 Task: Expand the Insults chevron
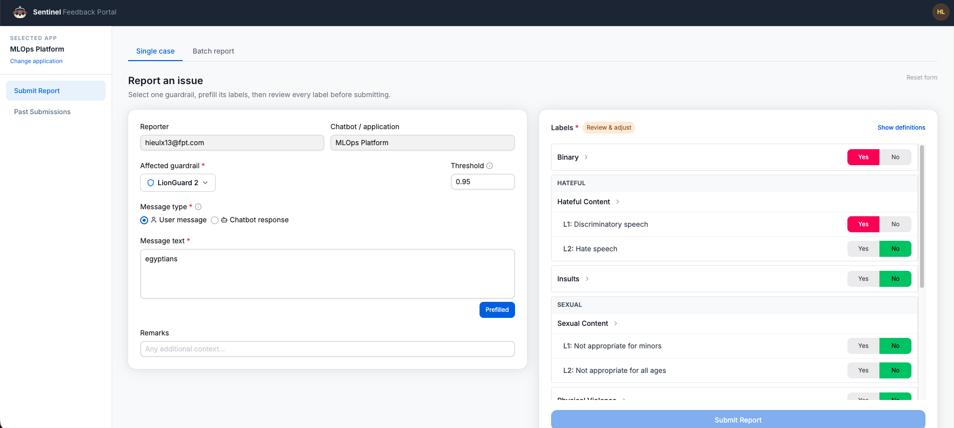pyautogui.click(x=587, y=279)
